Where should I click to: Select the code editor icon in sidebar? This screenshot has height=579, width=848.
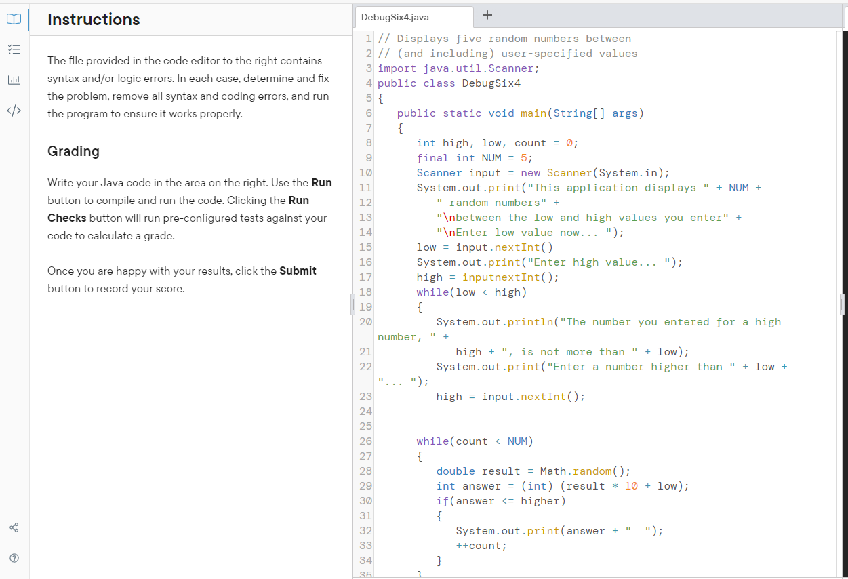click(x=14, y=110)
